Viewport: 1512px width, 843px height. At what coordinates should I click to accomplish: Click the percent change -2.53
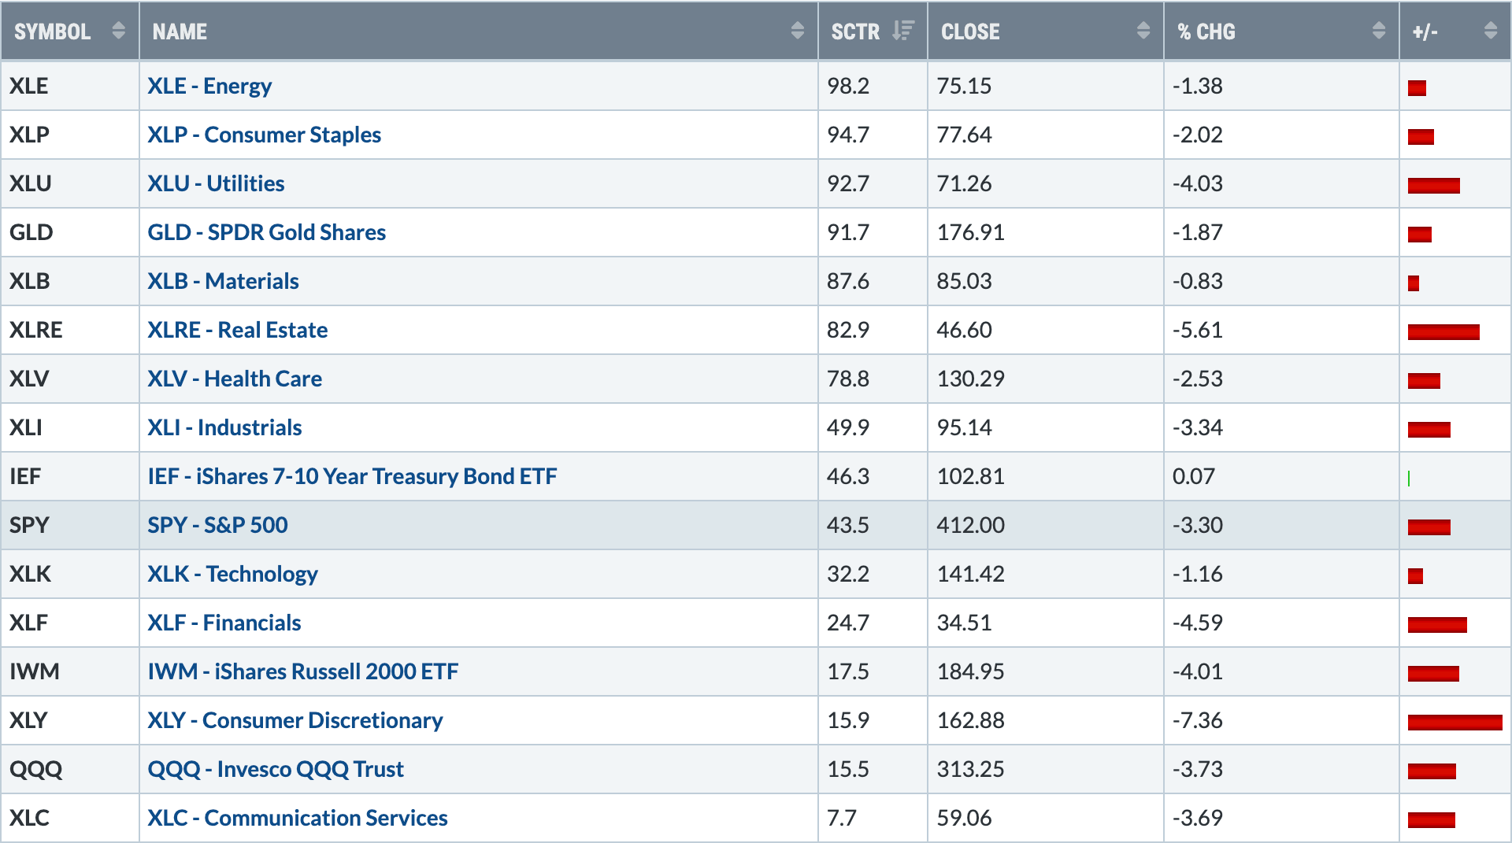[x=1197, y=379]
